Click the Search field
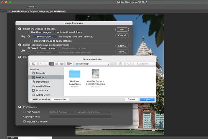This screenshot has height=139, width=208. 144,64
